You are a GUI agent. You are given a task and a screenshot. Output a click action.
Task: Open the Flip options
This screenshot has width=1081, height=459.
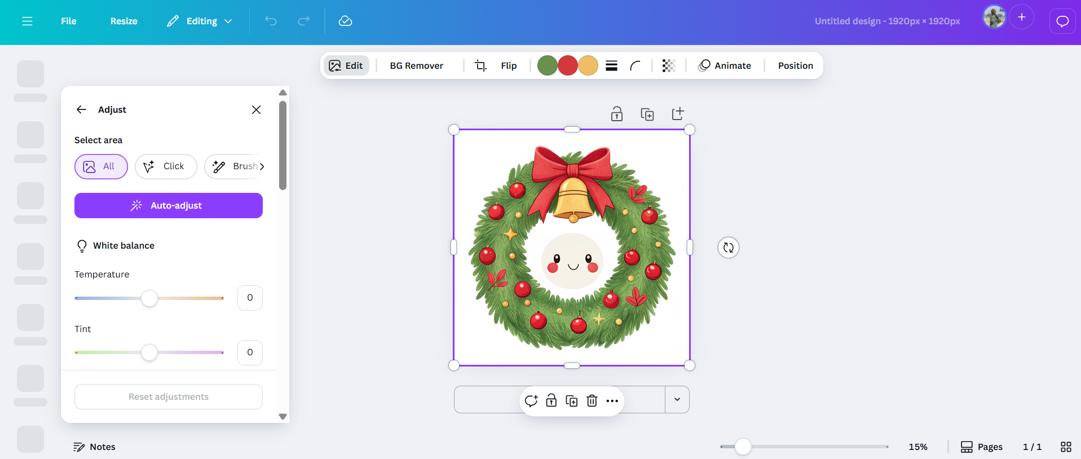coord(509,65)
